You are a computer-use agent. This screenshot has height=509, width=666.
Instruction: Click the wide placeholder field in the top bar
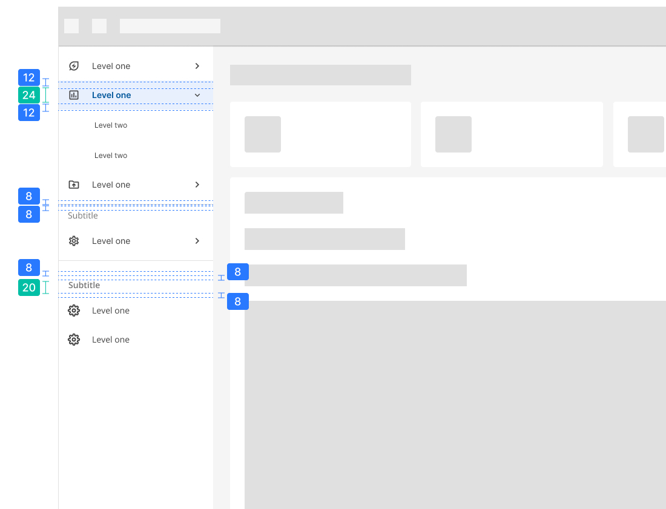[x=170, y=26]
